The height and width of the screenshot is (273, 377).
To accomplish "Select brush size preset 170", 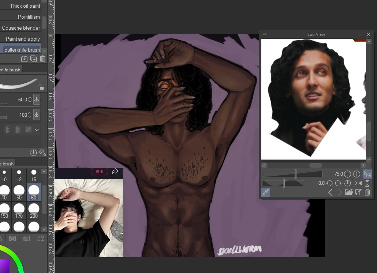I will tap(19, 211).
